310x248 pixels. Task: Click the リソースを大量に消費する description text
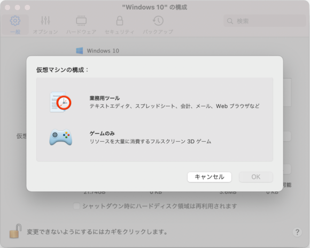point(150,142)
